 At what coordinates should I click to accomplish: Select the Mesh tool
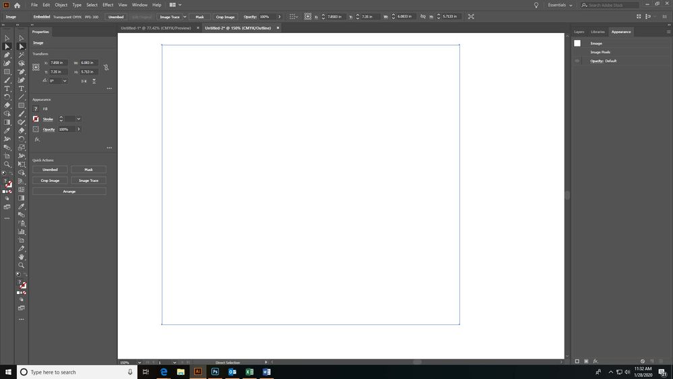tap(22, 189)
